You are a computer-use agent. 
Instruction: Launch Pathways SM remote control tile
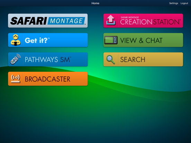point(48,59)
